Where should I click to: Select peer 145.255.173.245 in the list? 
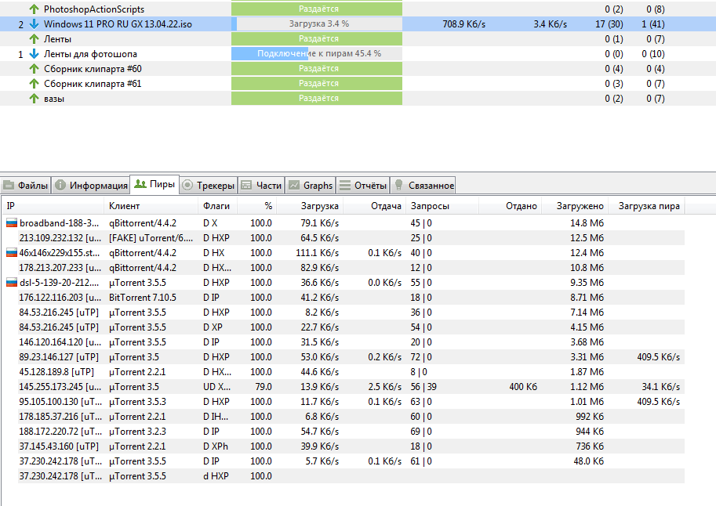[60, 387]
